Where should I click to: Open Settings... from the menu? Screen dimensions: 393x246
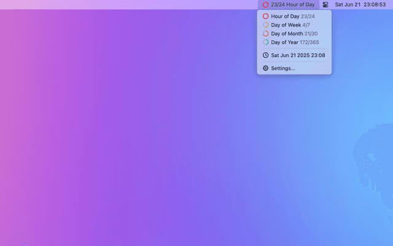[x=283, y=68]
